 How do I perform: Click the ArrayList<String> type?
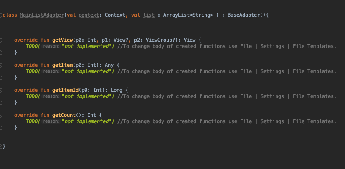click(188, 15)
